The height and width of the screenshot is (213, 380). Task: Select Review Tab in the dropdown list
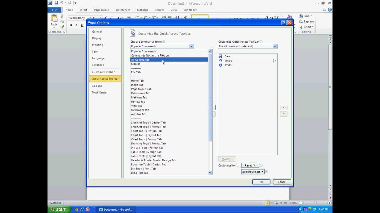pyautogui.click(x=169, y=102)
